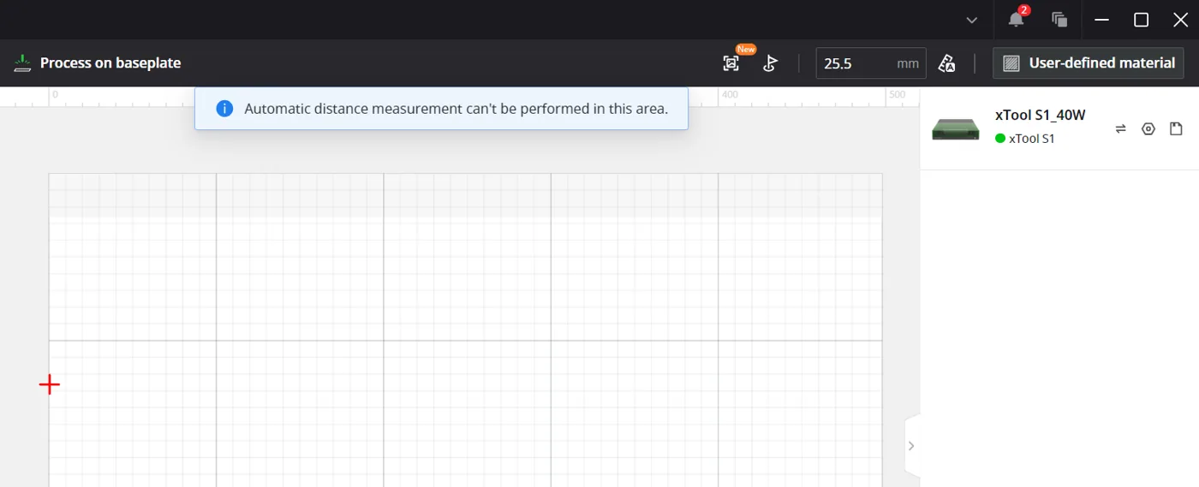Click the auto-measure ruler icon beside distance field
This screenshot has height=487, width=1199.
(x=946, y=62)
